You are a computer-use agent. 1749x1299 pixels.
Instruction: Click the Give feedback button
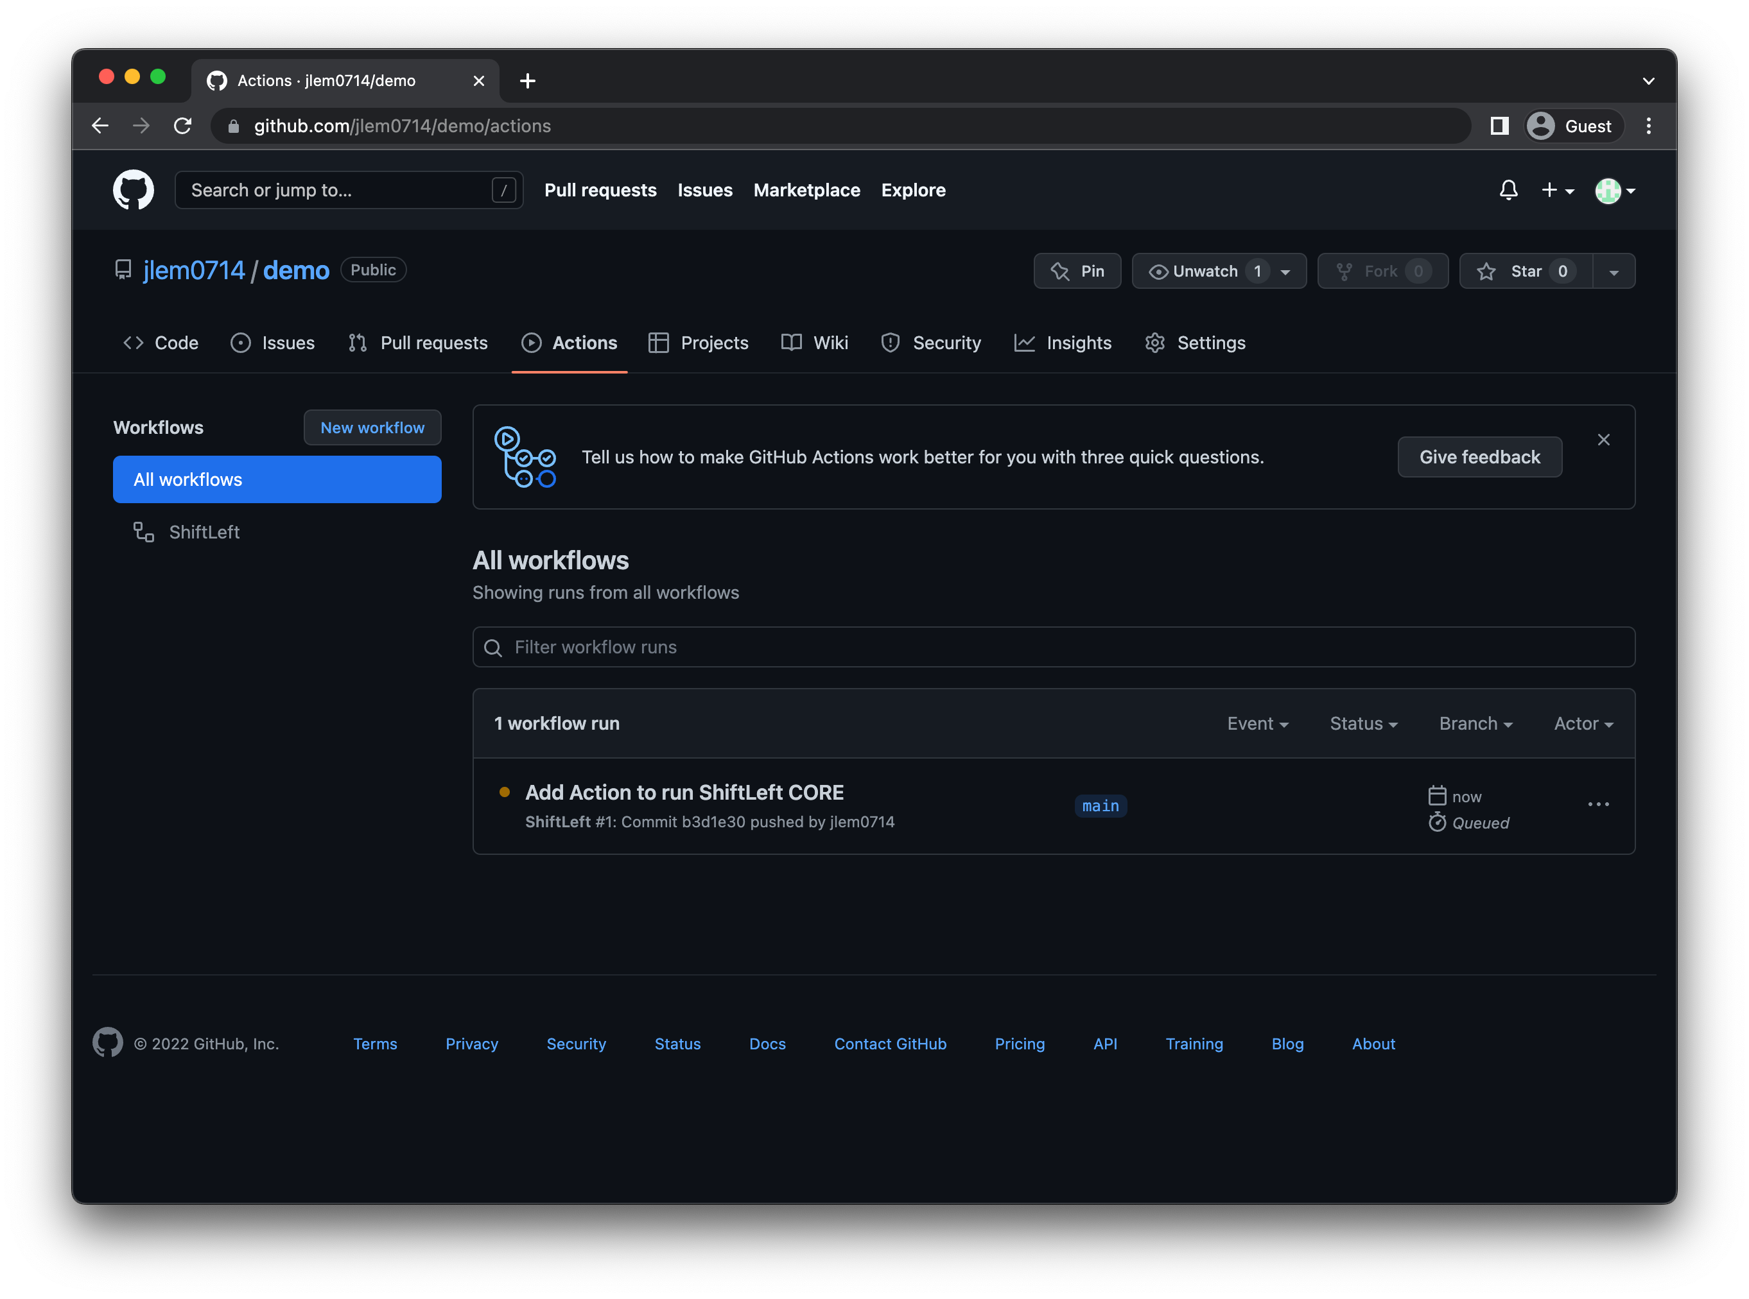point(1479,457)
